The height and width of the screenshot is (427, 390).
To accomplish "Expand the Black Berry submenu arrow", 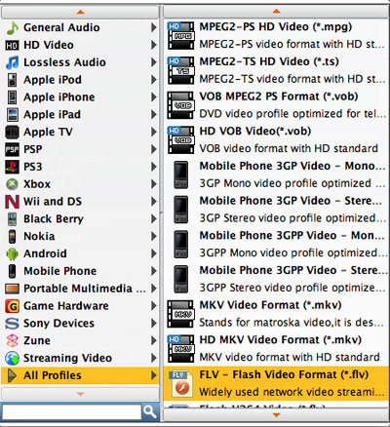I will coord(154,218).
